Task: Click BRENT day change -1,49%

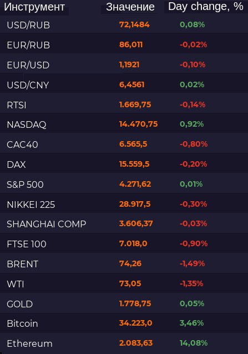Action: (193, 263)
